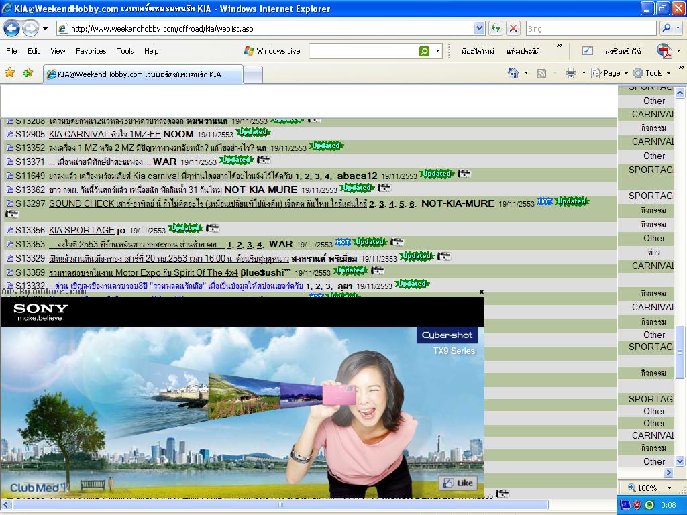687x515 pixels.
Task: Open the Favorites Center star icon
Action: tap(10, 73)
